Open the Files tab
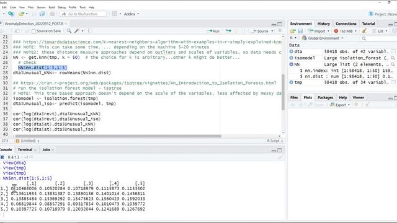This screenshot has height=223, width=397. click(x=294, y=97)
